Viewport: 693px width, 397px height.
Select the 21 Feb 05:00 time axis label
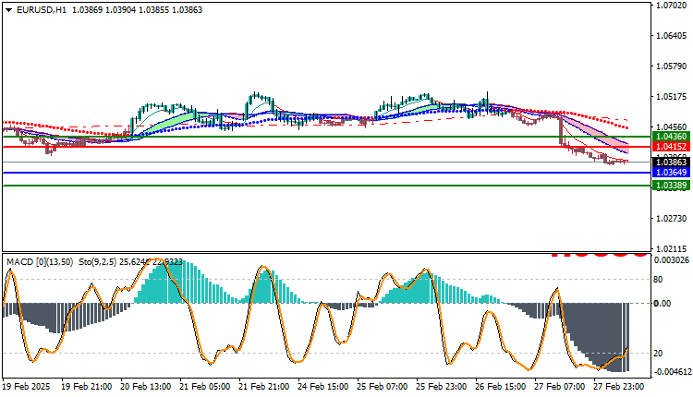[204, 387]
